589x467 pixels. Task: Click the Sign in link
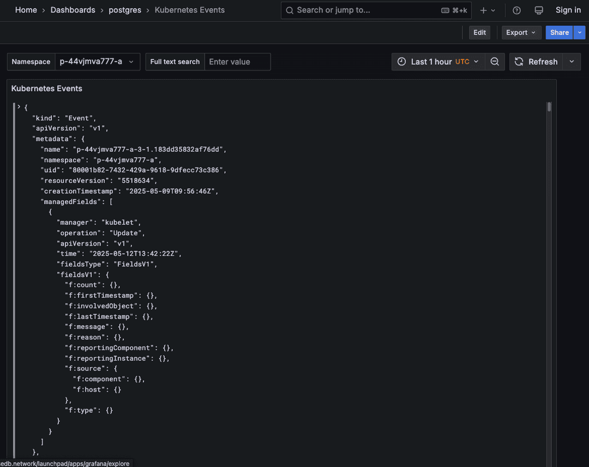pos(568,10)
